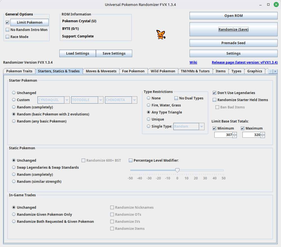281x247 pixels.
Task: Click the Vulpix mascot sprite
Action: coord(161,34)
